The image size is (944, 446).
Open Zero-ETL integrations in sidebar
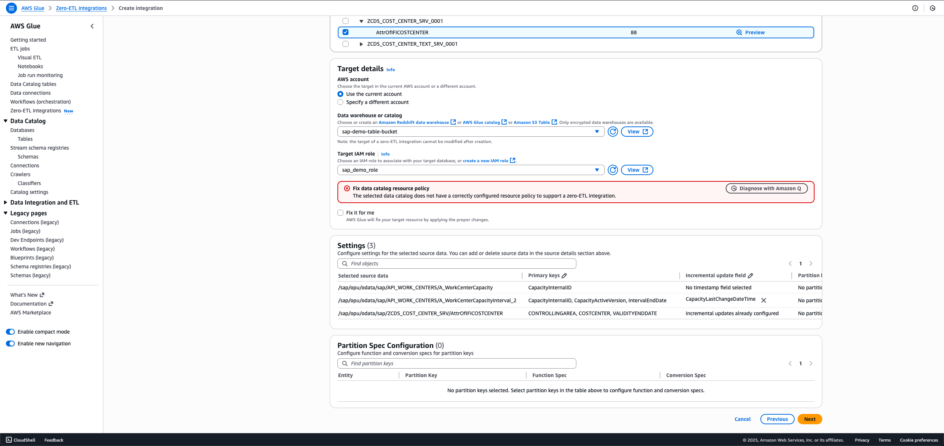tap(35, 111)
